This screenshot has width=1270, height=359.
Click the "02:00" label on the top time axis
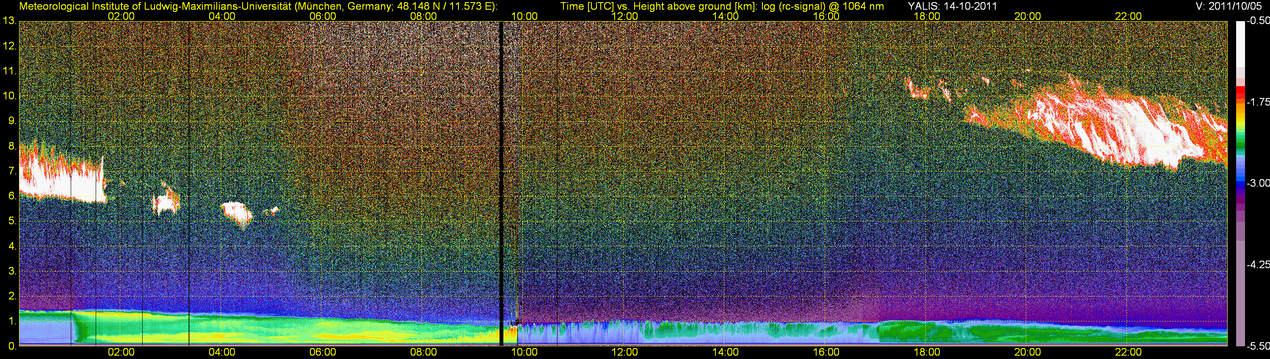coord(121,16)
